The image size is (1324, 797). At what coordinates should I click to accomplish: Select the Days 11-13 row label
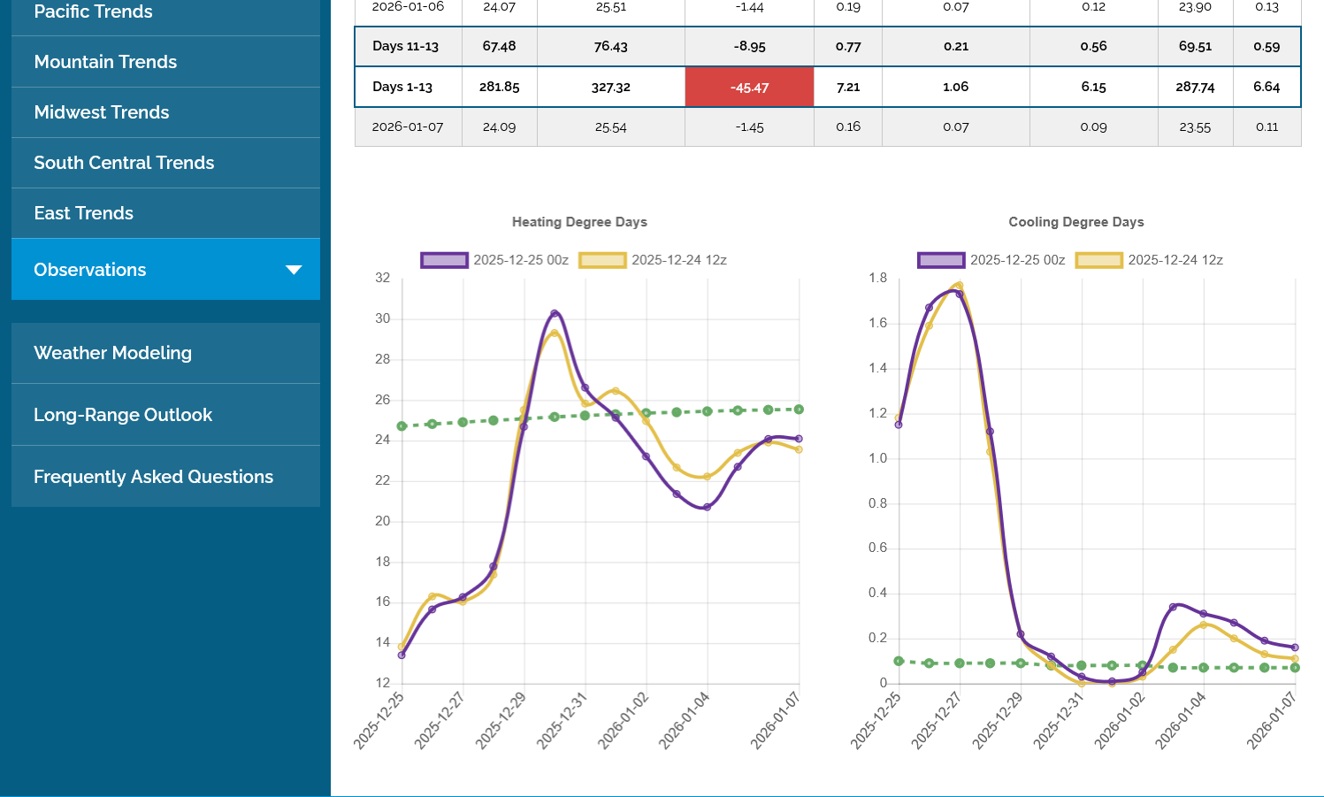point(405,47)
